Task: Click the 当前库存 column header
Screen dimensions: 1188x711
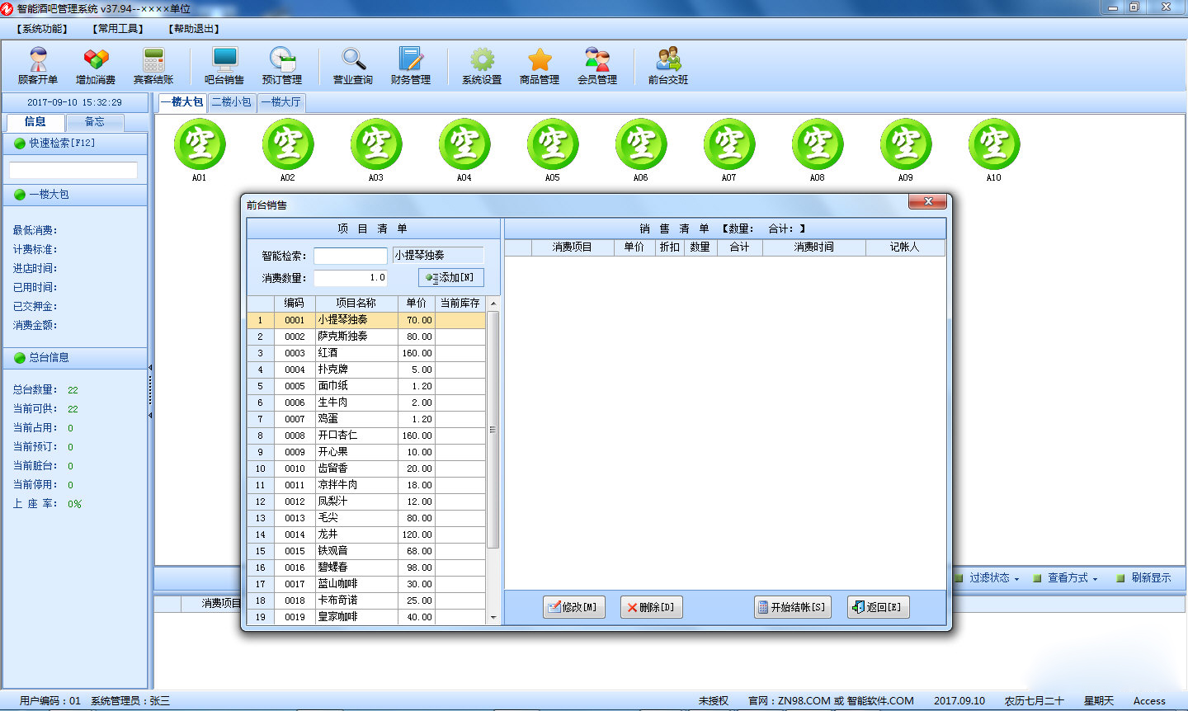Action: 460,304
